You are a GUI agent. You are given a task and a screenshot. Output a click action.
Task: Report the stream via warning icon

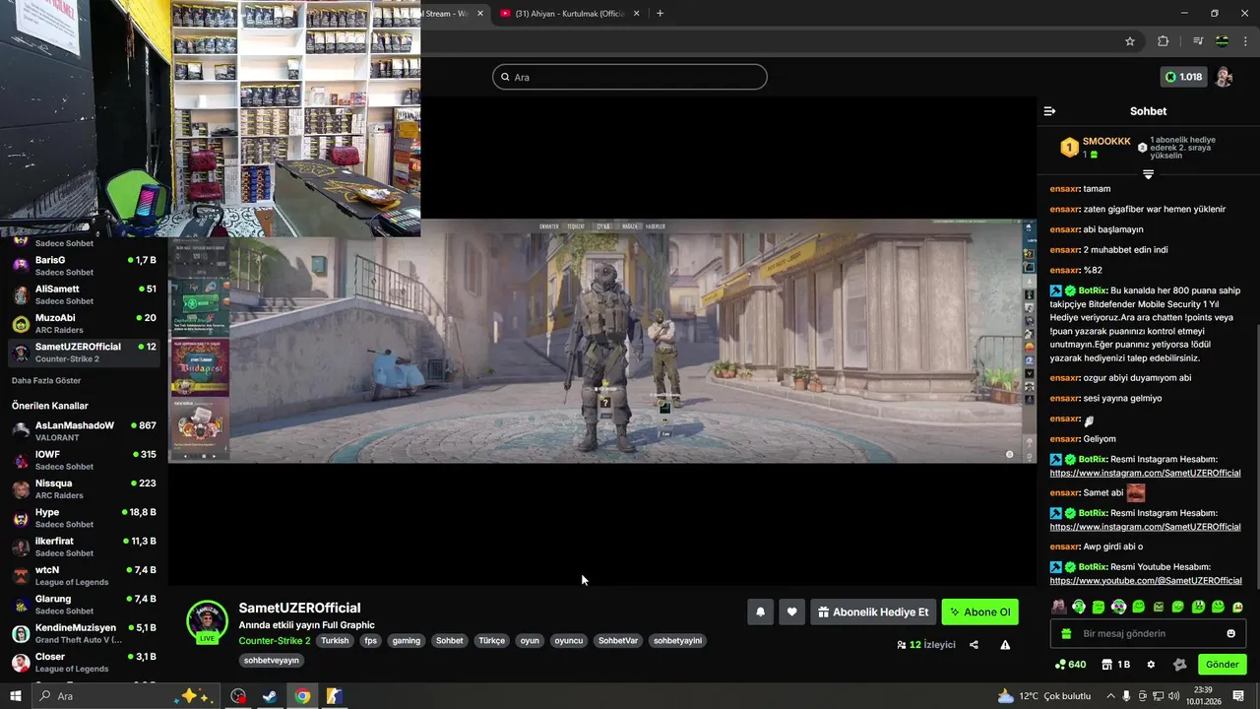point(1005,645)
